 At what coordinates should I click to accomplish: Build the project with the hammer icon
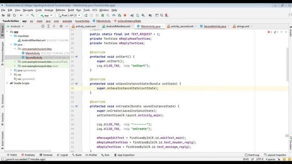point(32,15)
